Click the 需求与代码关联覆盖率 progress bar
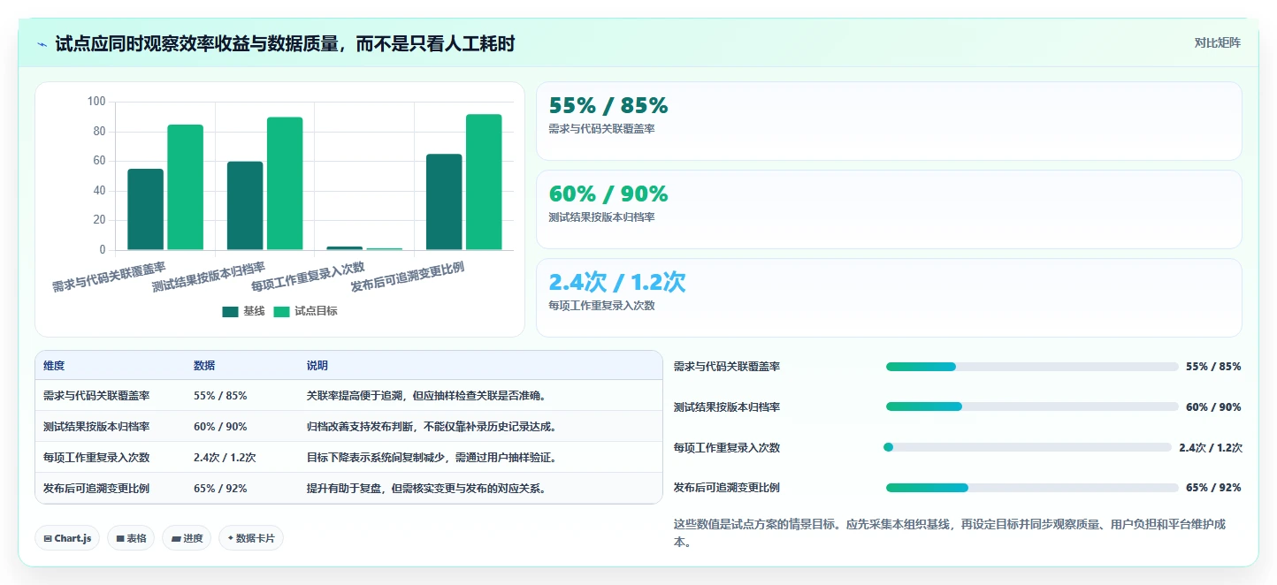 1032,367
